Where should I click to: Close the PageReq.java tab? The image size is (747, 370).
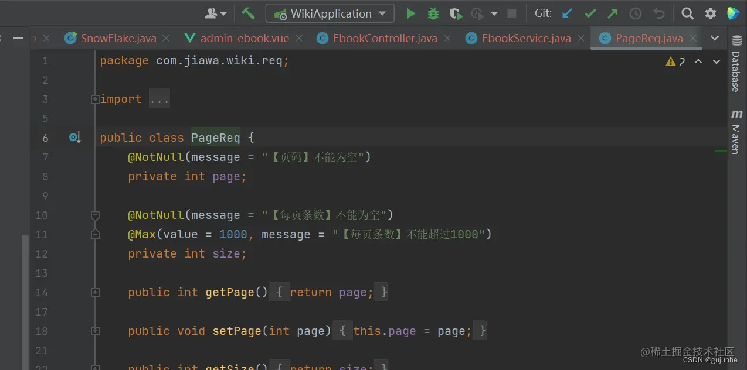(x=693, y=38)
